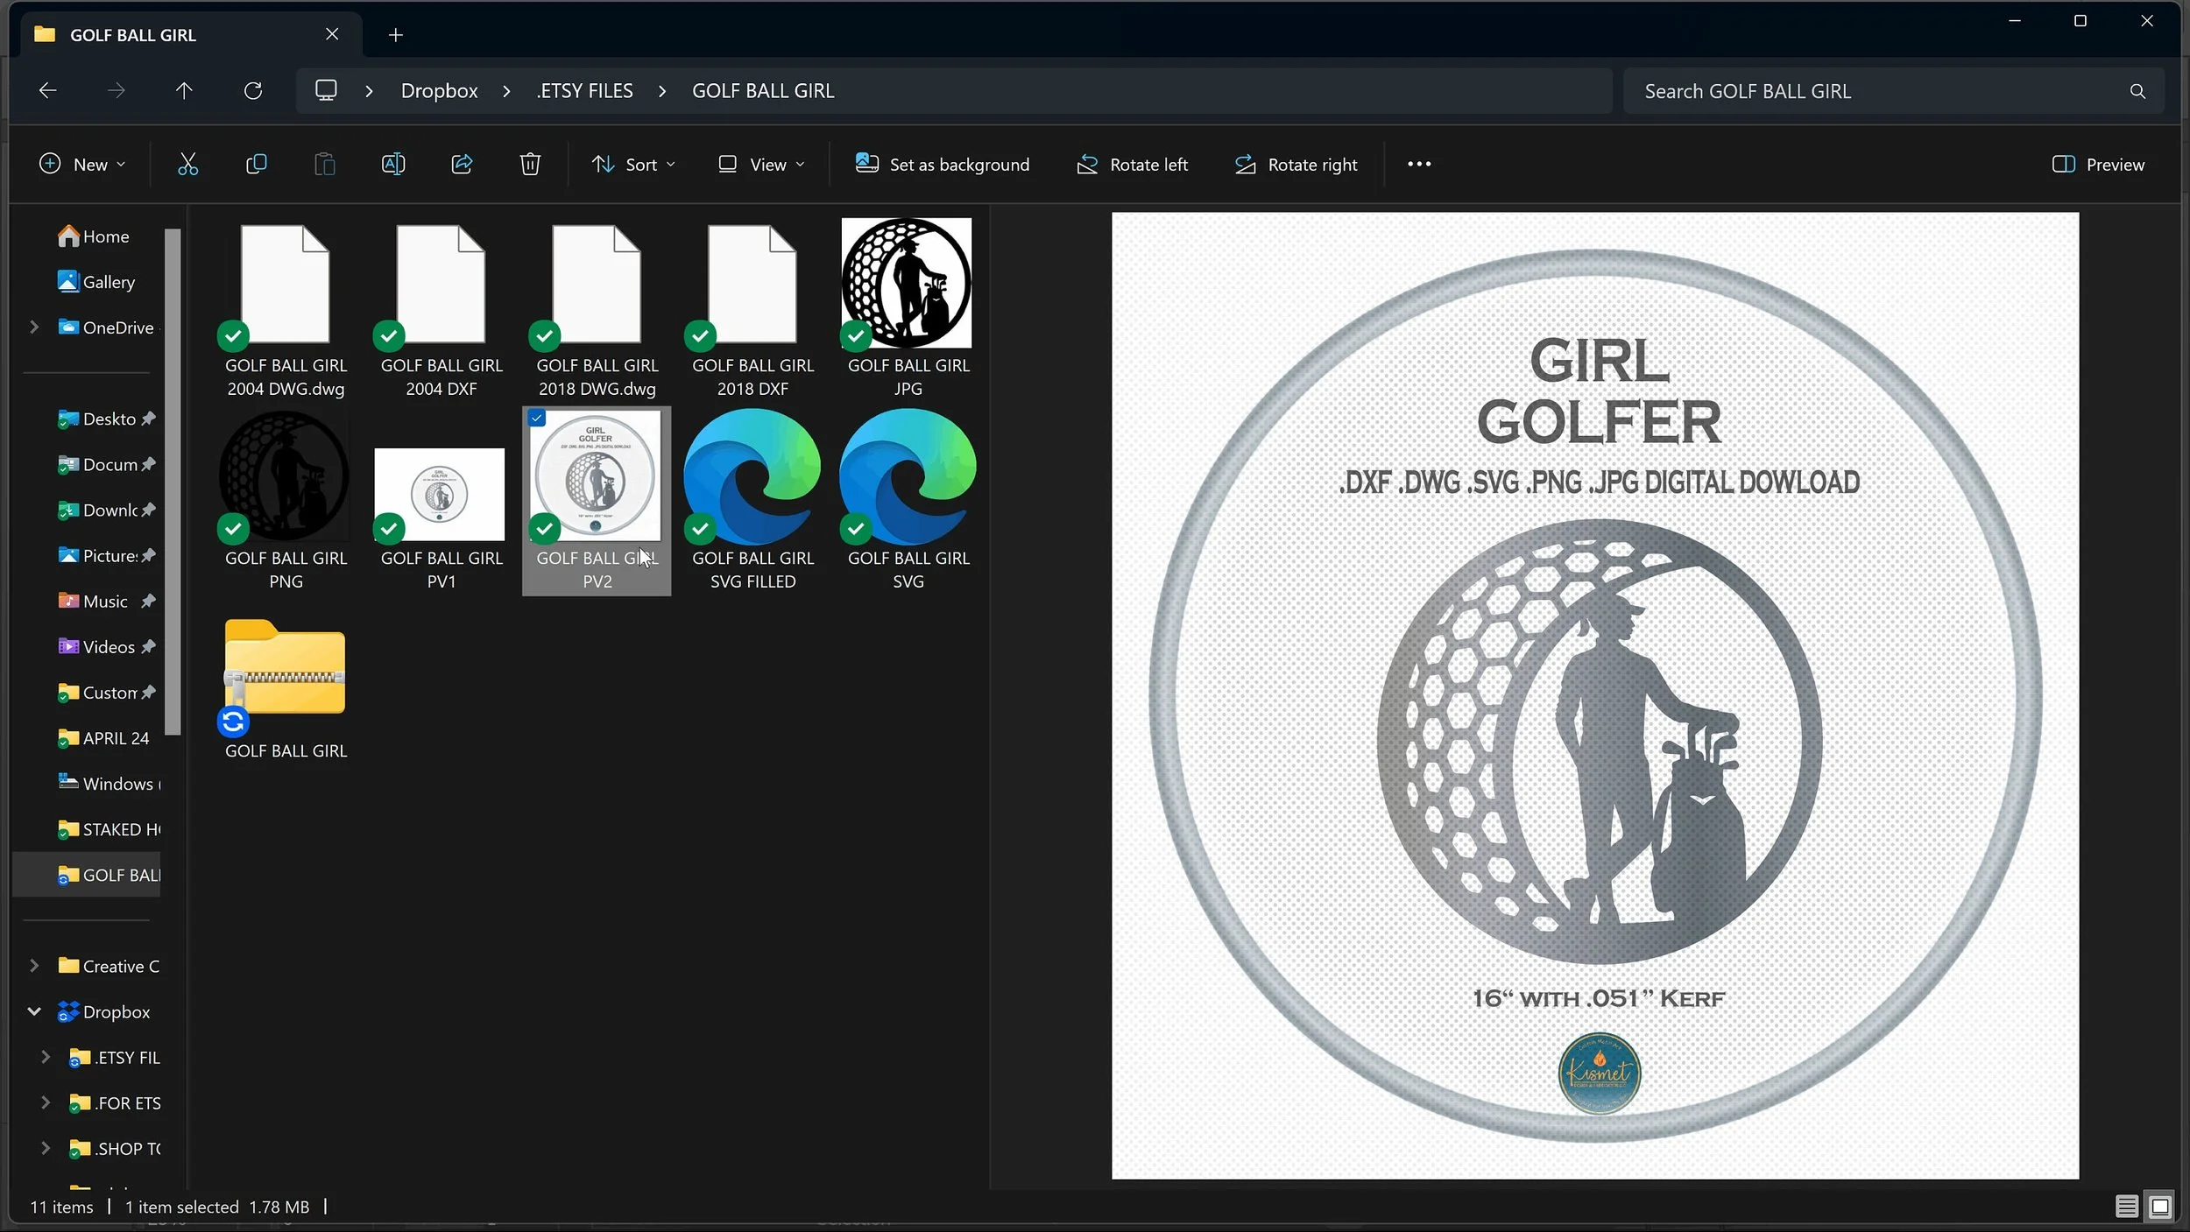The height and width of the screenshot is (1232, 2190).
Task: Select GOLF BALL GIRL 2018 DWG.dwg file
Action: (x=597, y=310)
